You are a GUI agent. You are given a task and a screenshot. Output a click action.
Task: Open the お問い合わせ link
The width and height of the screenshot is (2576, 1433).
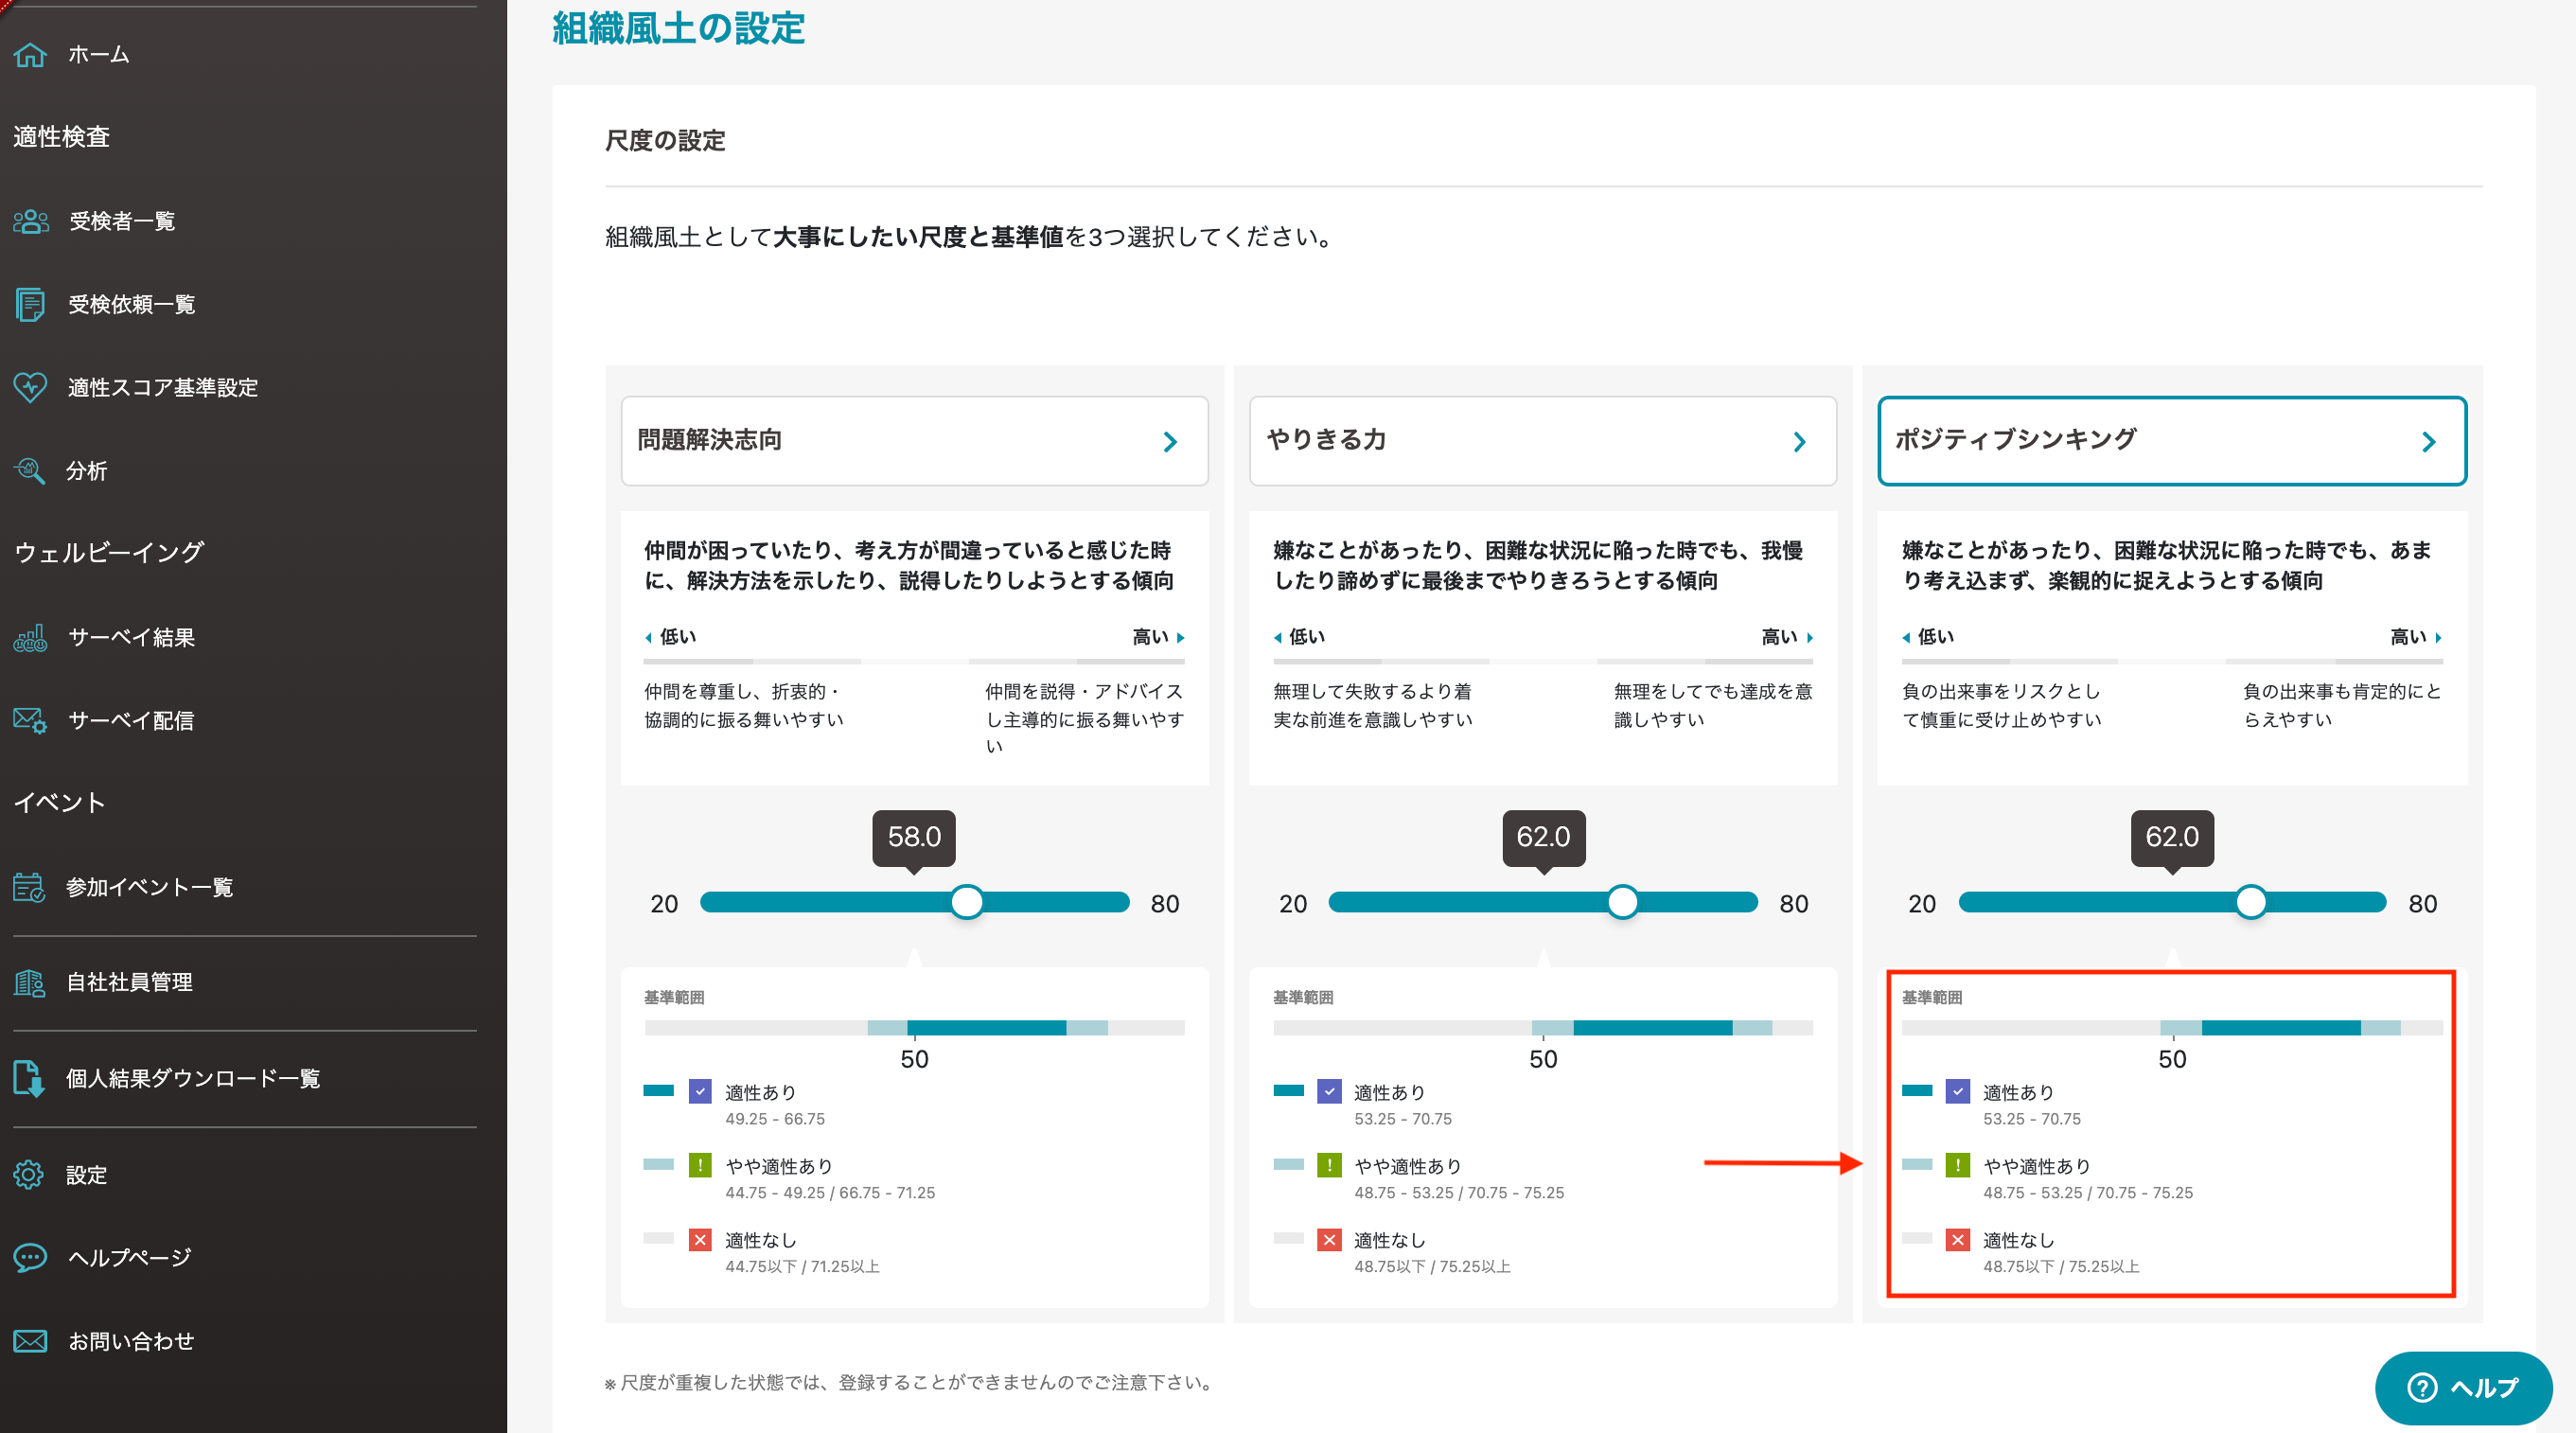pyautogui.click(x=131, y=1341)
